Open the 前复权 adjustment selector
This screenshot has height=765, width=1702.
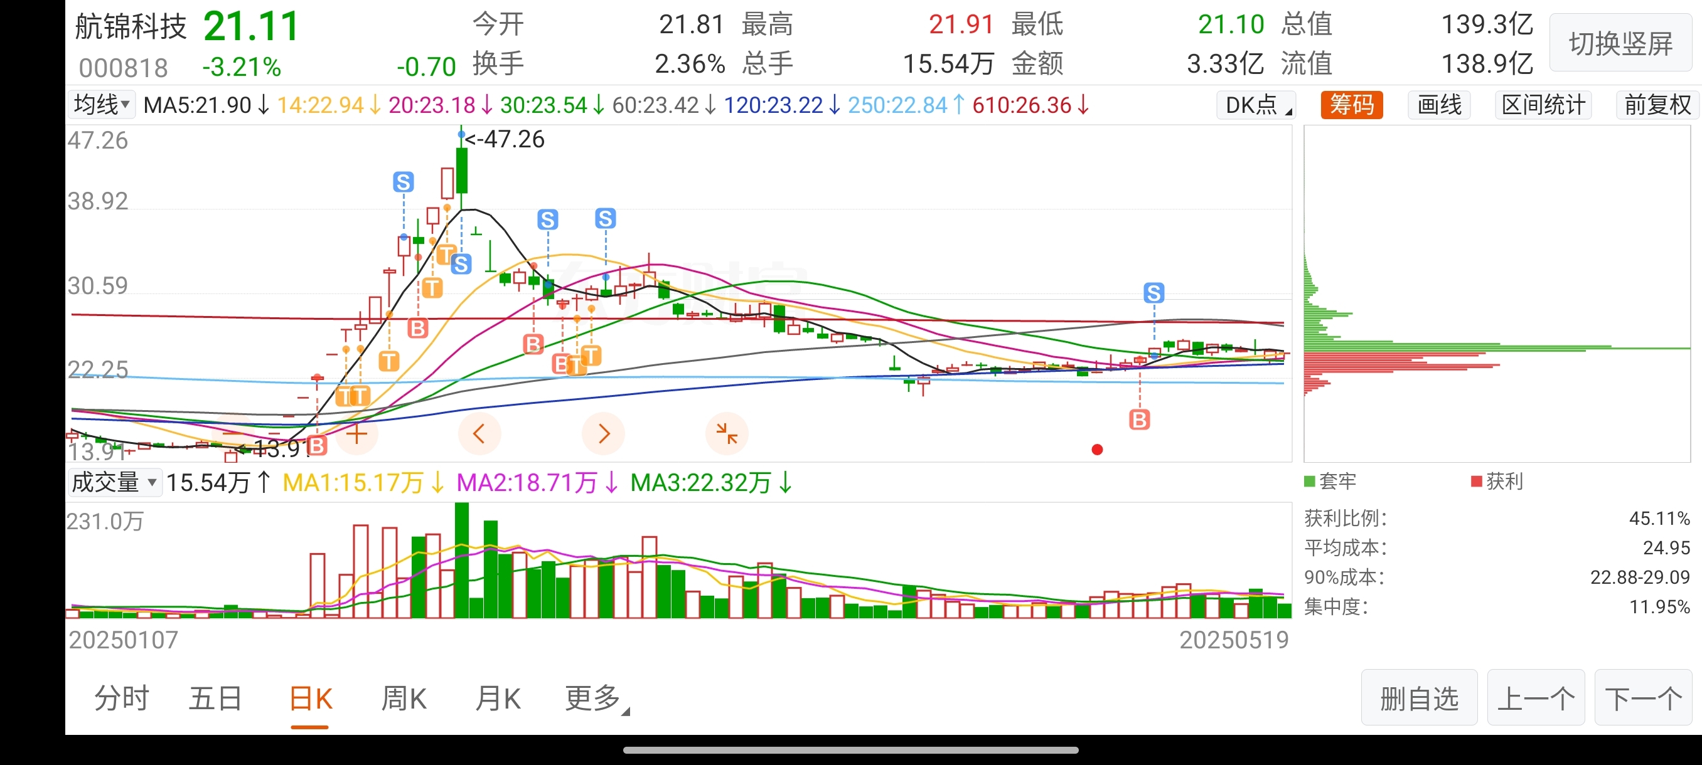(1657, 105)
